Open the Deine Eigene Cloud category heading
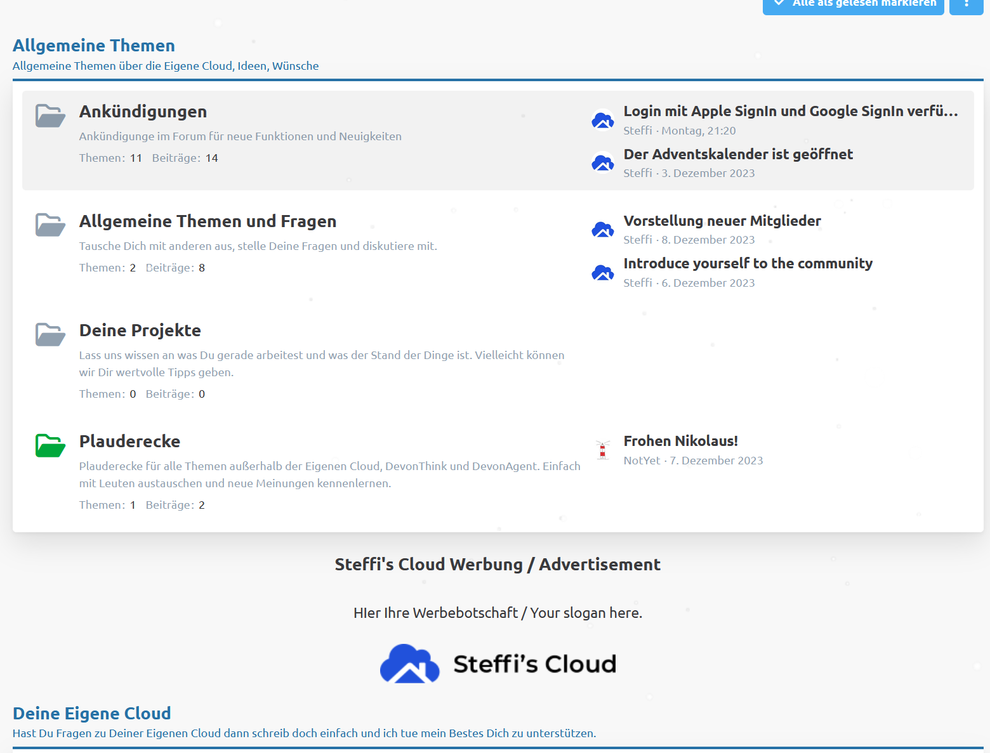This screenshot has width=990, height=753. pyautogui.click(x=92, y=714)
